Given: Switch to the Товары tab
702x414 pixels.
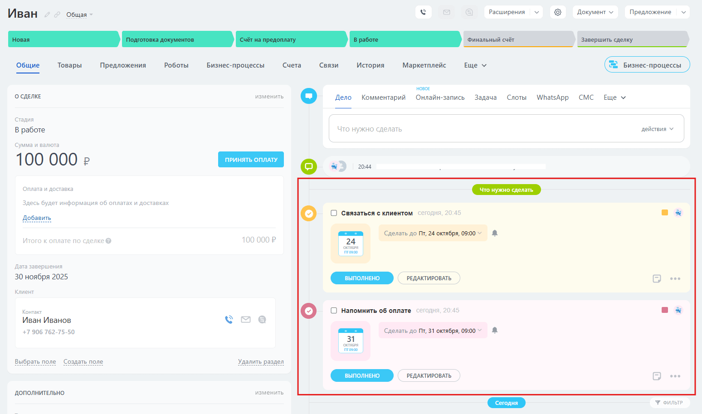Looking at the screenshot, I should coord(69,65).
